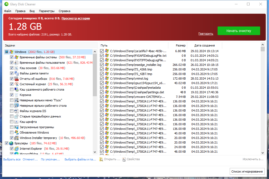Click the file list vertical scrollbar thumb
Screen dimensions: 269x179
click(263, 49)
